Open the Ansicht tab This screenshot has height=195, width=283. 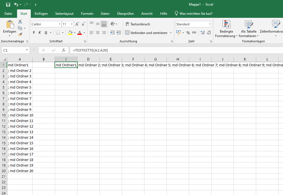pos(147,13)
